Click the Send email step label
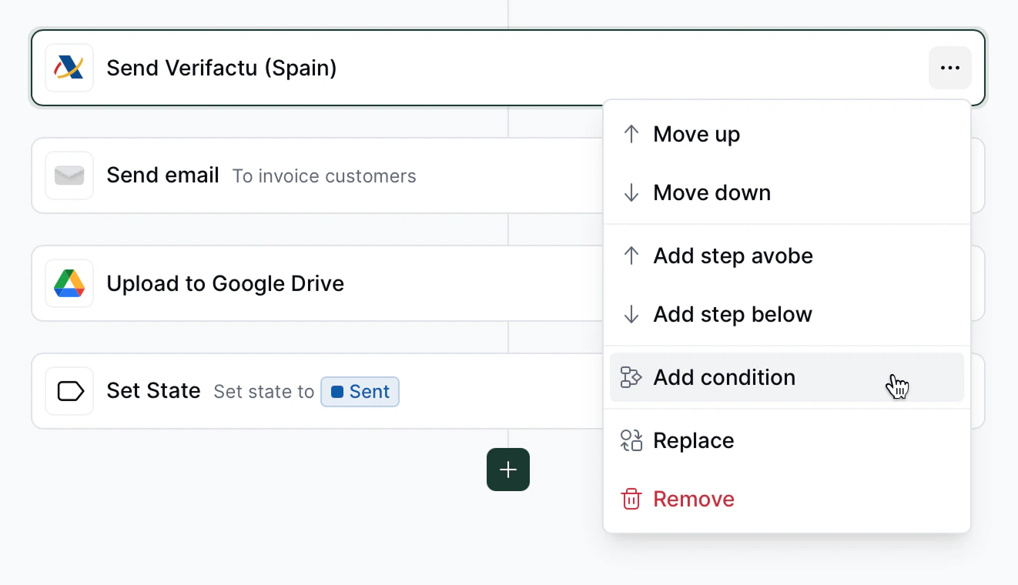Viewport: 1018px width, 585px height. 162,175
